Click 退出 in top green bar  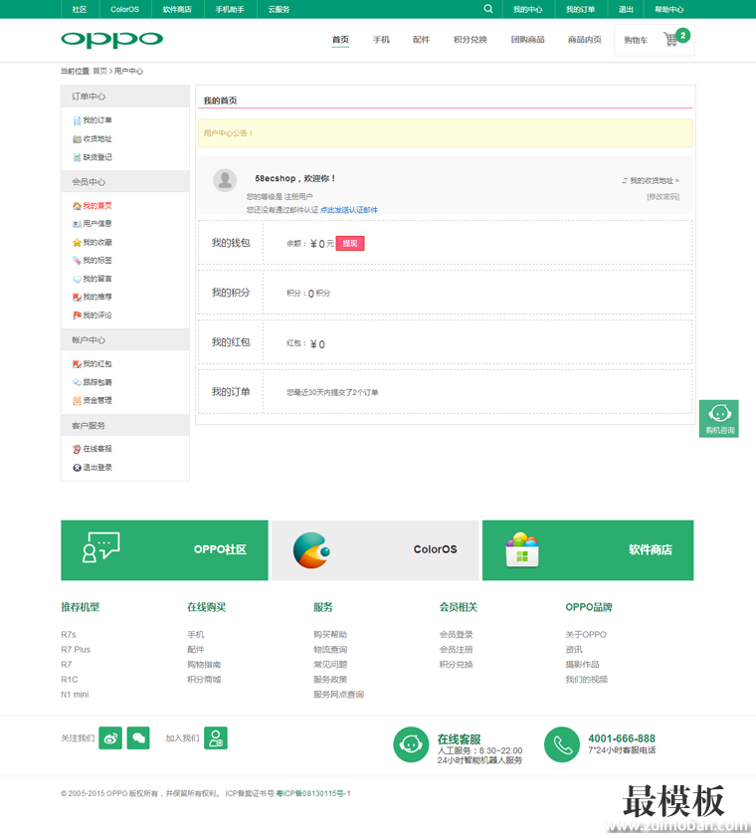coord(626,9)
